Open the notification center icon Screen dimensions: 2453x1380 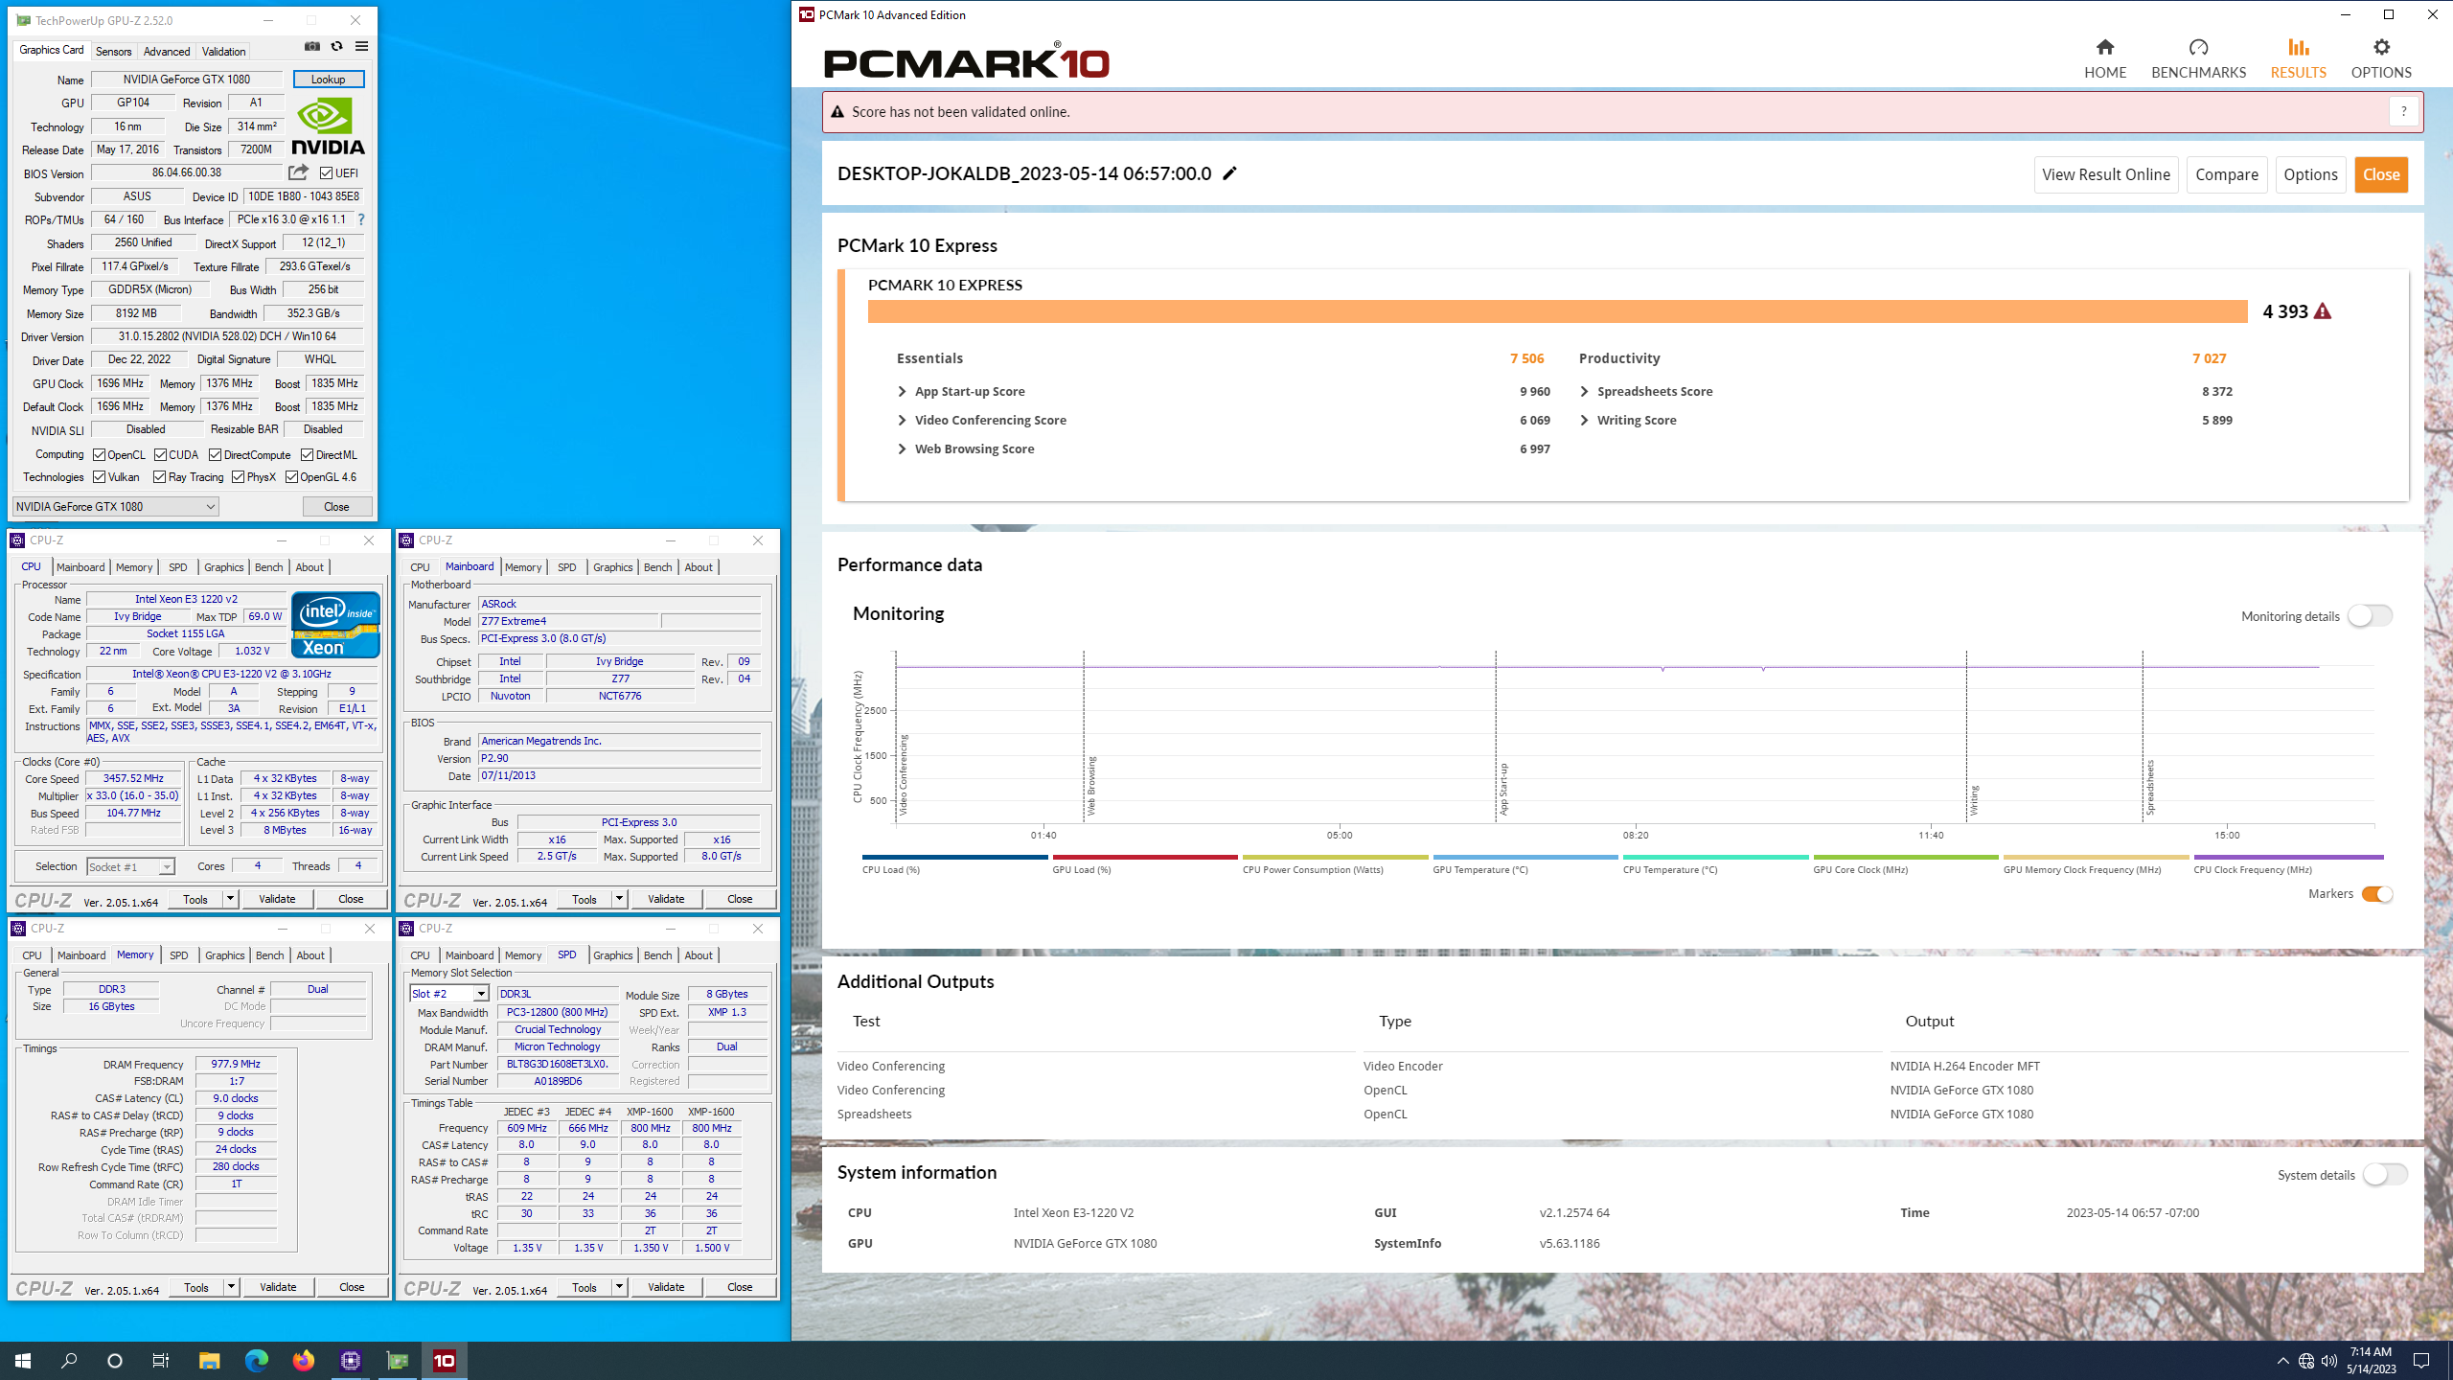click(x=2421, y=1361)
